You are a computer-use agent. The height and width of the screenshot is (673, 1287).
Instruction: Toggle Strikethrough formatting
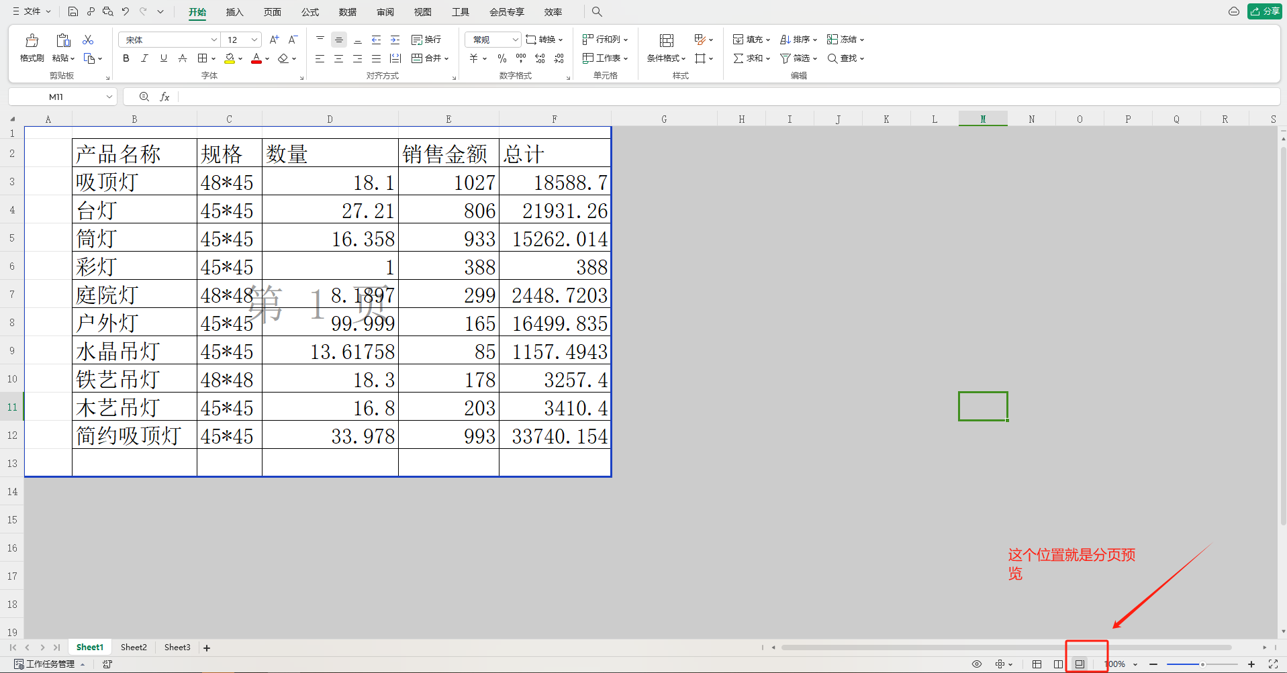pyautogui.click(x=182, y=58)
